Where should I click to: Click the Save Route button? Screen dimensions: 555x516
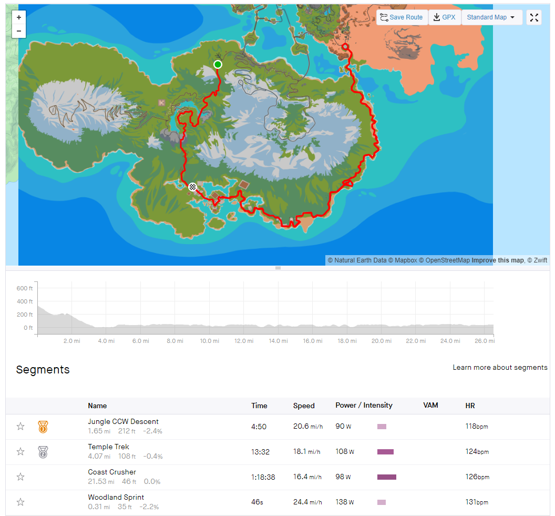402,17
